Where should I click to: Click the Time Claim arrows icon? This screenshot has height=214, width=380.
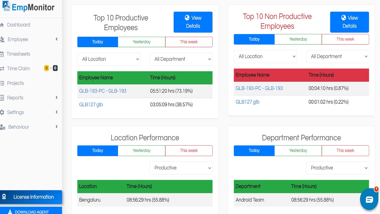tap(2, 69)
